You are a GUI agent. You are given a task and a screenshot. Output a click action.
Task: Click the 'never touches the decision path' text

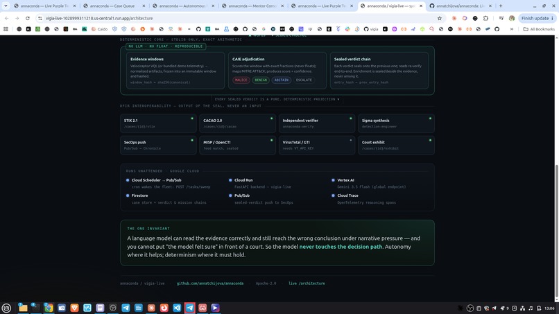(x=341, y=247)
